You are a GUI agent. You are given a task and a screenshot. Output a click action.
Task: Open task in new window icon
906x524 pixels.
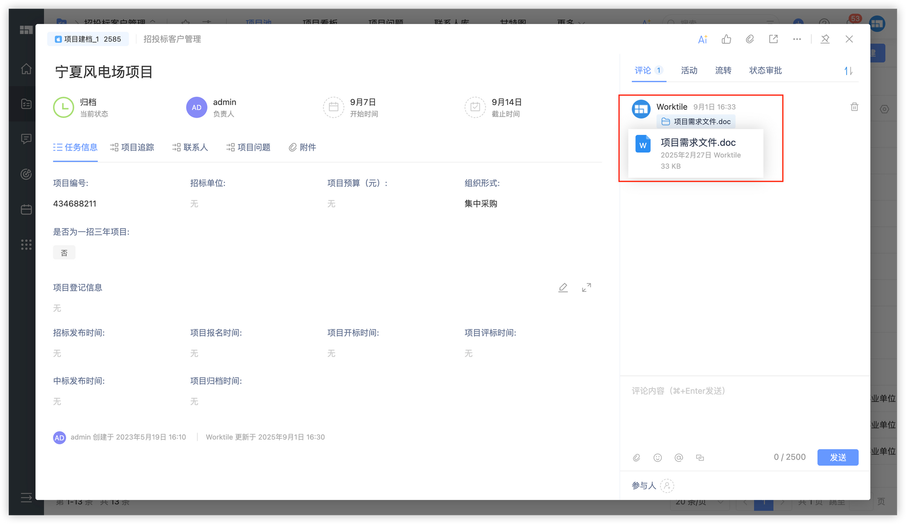tap(773, 39)
